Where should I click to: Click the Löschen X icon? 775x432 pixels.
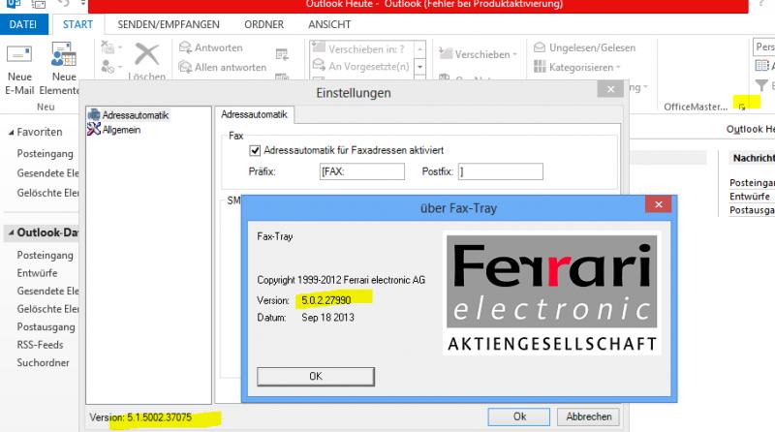146,54
